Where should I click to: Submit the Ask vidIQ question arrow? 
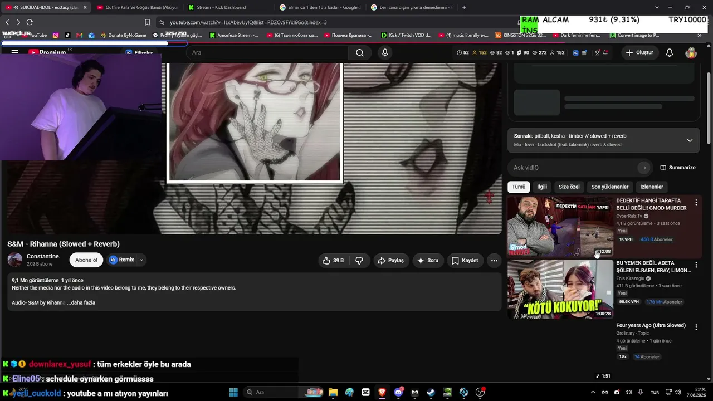click(644, 168)
